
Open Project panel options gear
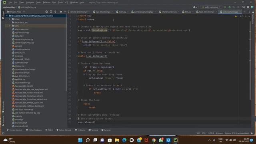61,12
